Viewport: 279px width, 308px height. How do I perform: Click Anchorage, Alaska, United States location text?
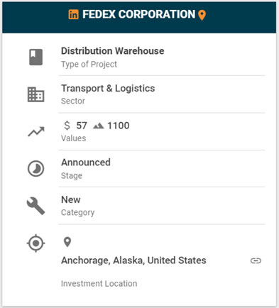click(133, 260)
